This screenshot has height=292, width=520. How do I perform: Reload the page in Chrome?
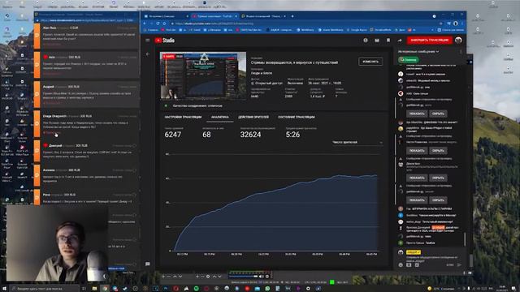(158, 24)
